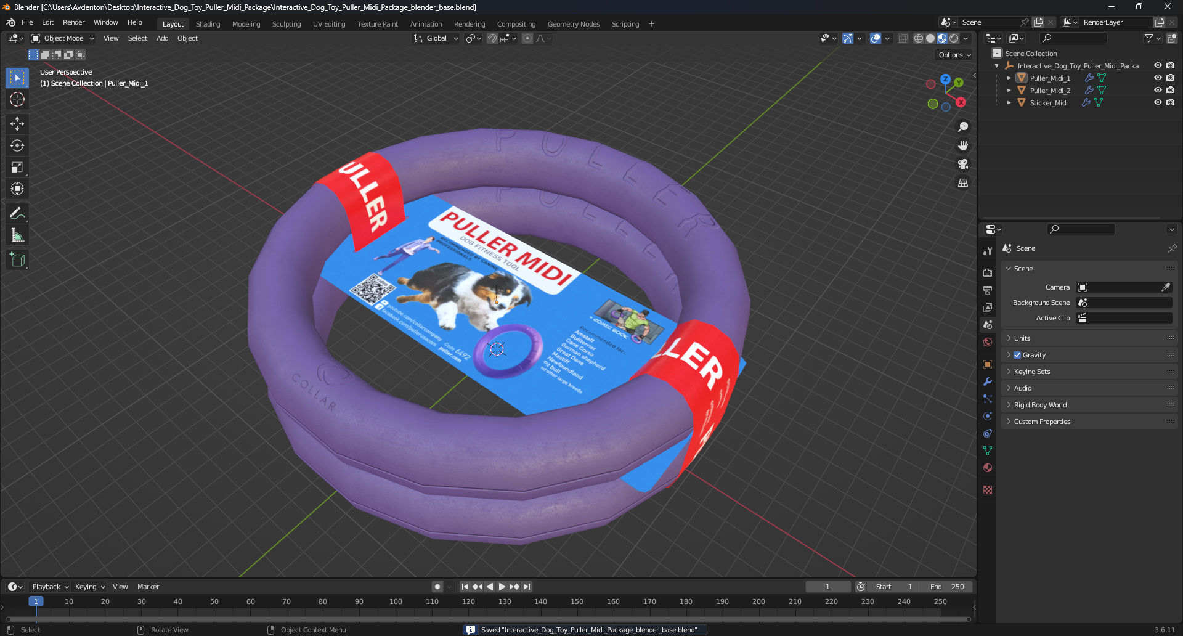Click the pan view hand icon
This screenshot has width=1183, height=636.
[963, 145]
